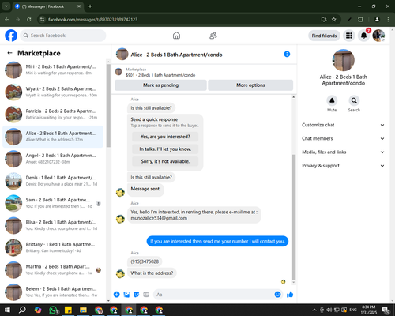The height and width of the screenshot is (316, 395).
Task: Send a thumbs-up like
Action: pyautogui.click(x=290, y=295)
